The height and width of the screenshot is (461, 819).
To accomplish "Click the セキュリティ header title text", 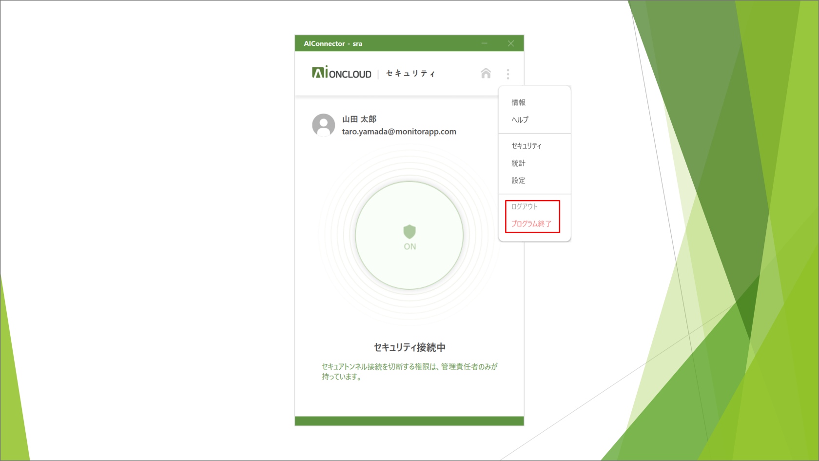I will click(x=410, y=74).
